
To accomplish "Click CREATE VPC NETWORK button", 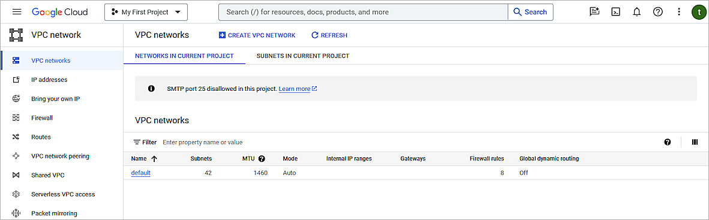I will point(257,35).
